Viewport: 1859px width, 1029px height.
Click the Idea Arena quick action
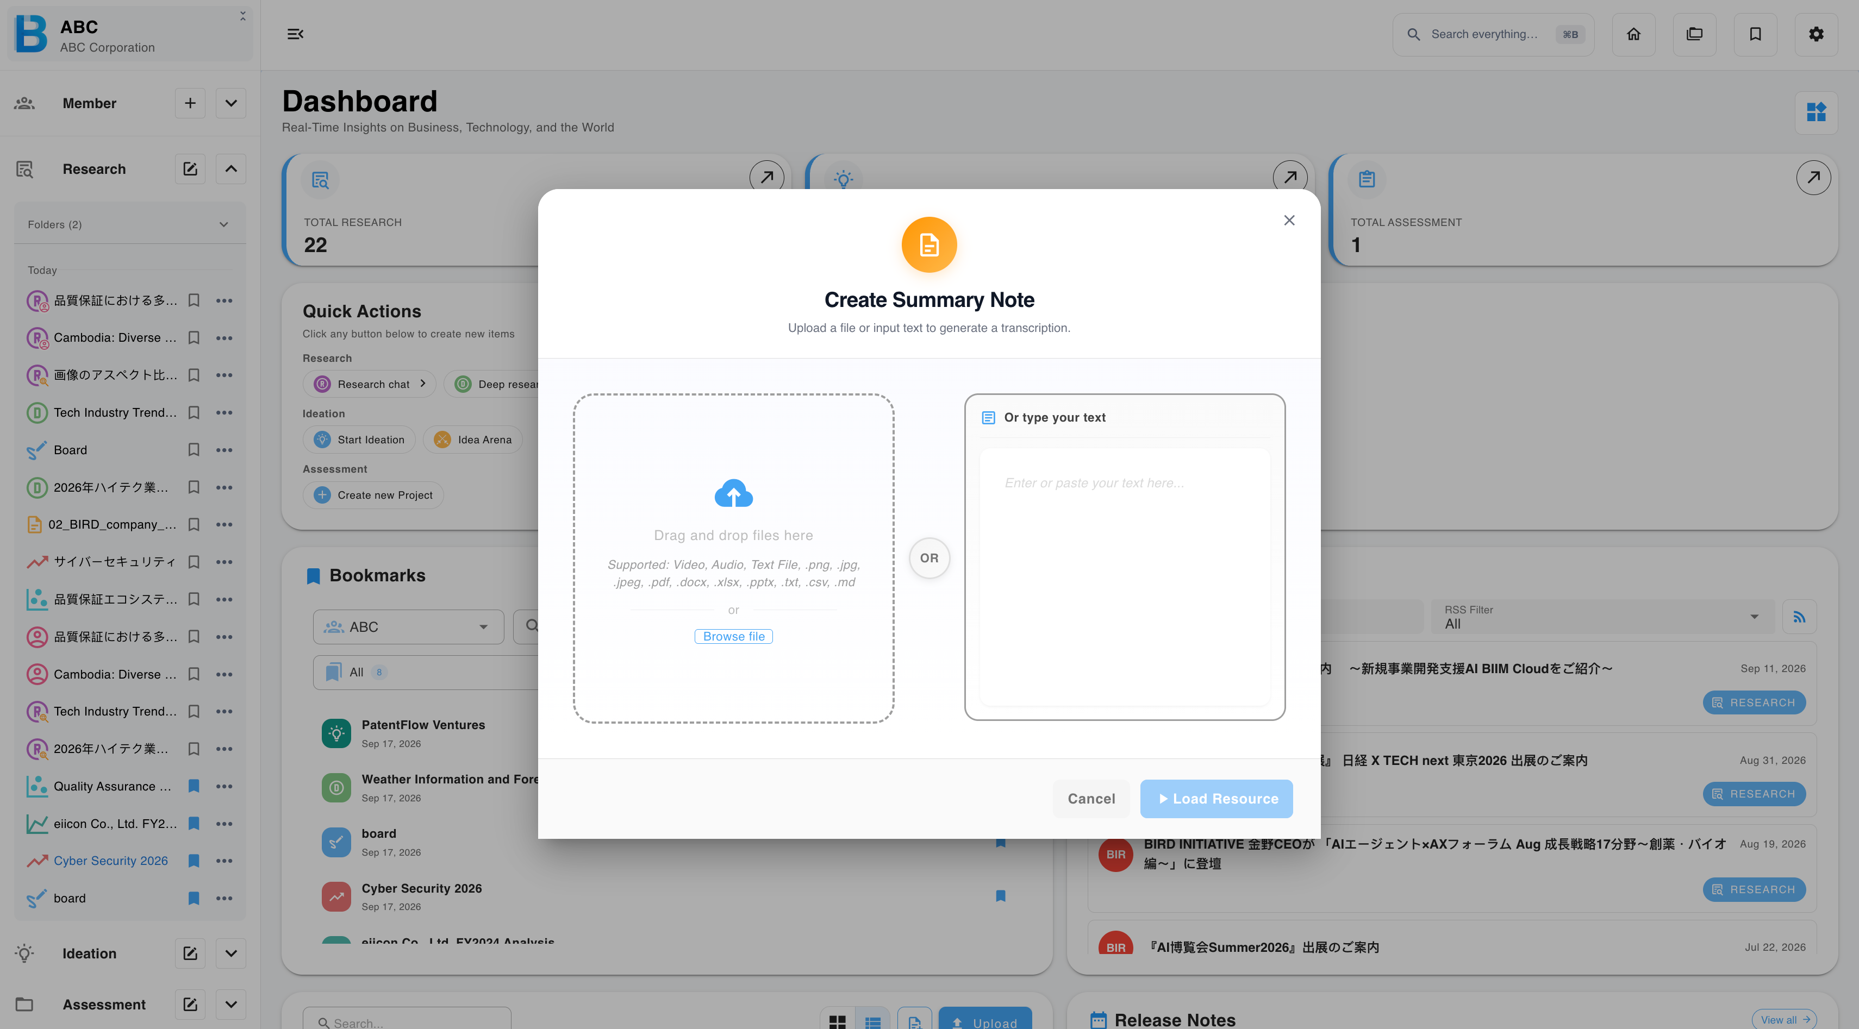473,439
